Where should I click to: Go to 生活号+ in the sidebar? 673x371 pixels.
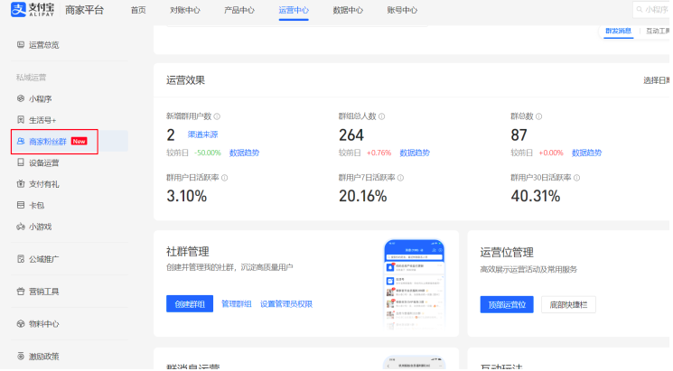(x=42, y=120)
